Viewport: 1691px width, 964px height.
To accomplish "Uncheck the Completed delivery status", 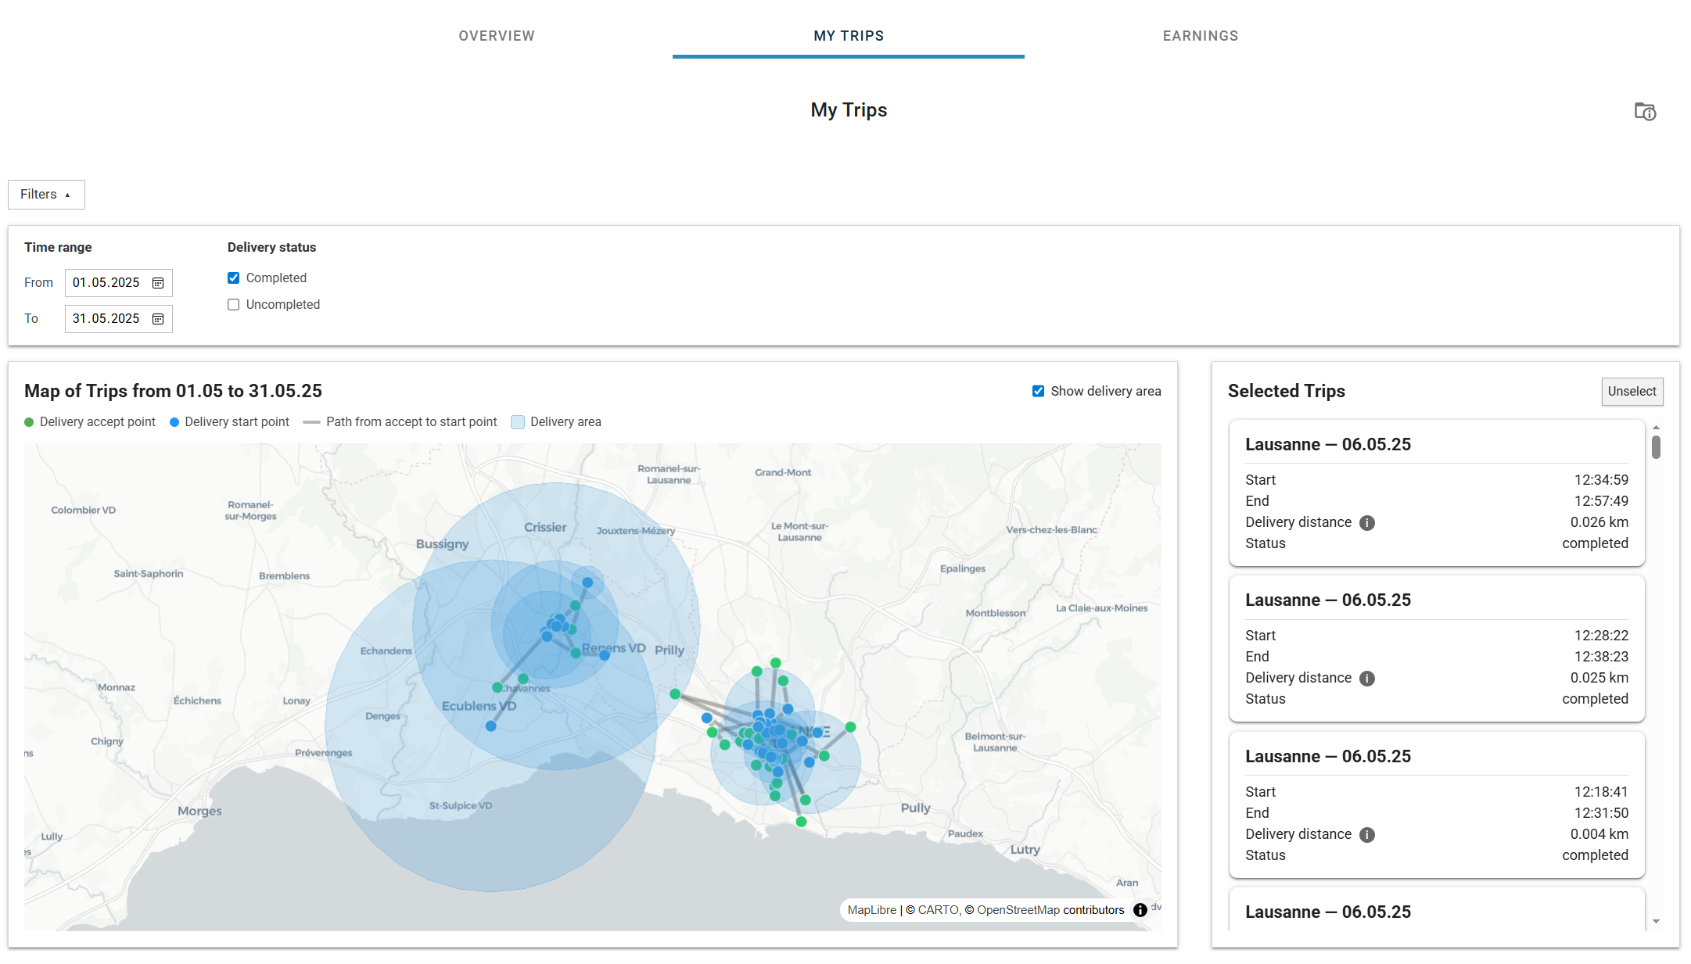I will tap(233, 278).
